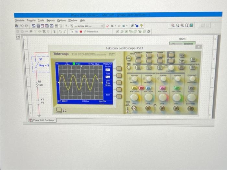227x170 pixels.
Task: Click the first probe icon in probe toolbar
Action: click(x=117, y=32)
